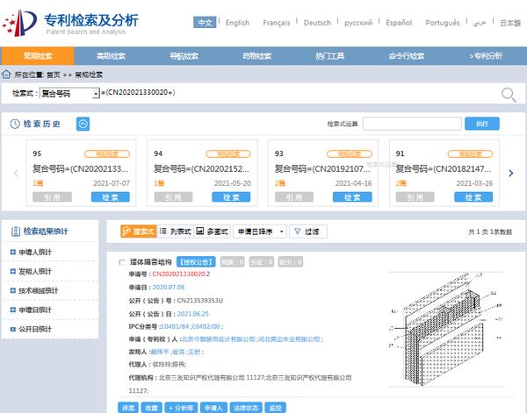Switch the language to English
Screen dimensions: 527x413
click(237, 23)
